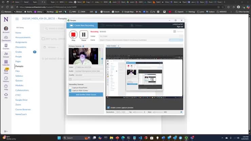
Task: Show hidden system tray icons
Action: click(x=222, y=138)
